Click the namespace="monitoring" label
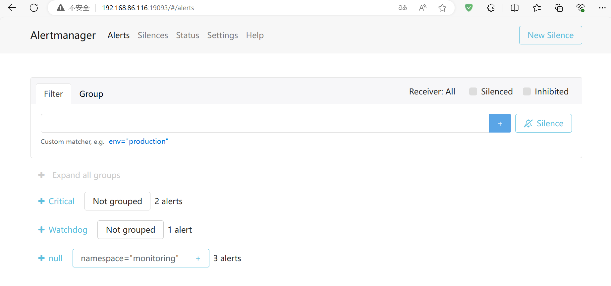Viewport: 611px width, 286px height. point(130,258)
